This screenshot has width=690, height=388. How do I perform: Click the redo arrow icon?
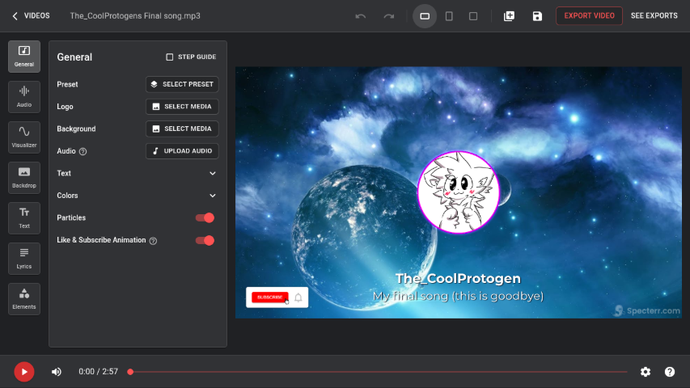point(389,16)
